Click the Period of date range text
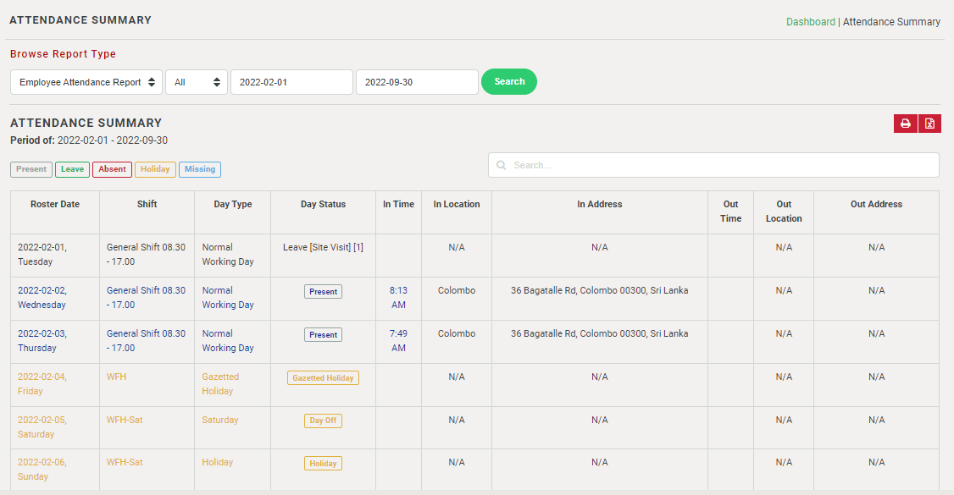The image size is (954, 495). point(89,140)
